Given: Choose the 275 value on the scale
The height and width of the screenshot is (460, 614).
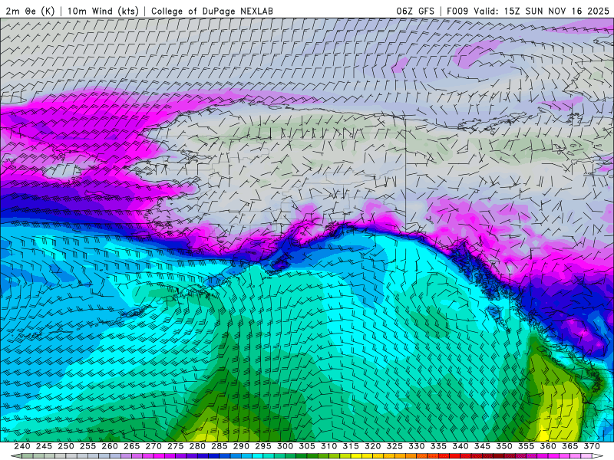Looking at the screenshot, I should 176,446.
